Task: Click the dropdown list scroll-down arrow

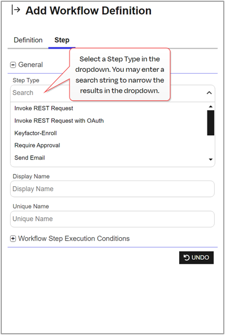Action: (211, 160)
